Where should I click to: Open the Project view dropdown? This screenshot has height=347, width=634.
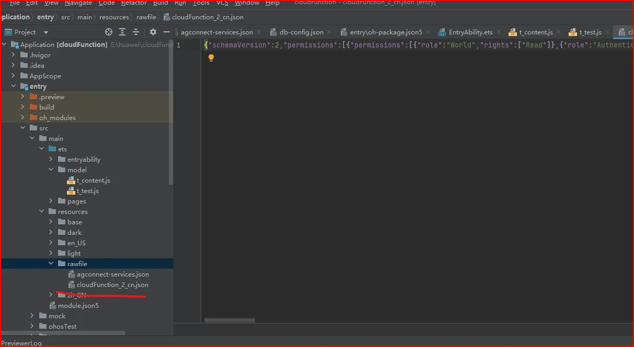point(46,32)
